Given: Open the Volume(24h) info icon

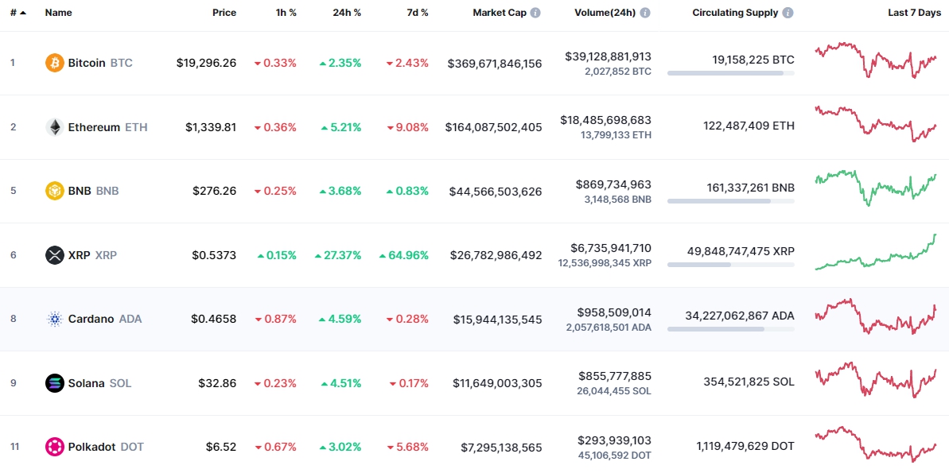Looking at the screenshot, I should tap(645, 13).
